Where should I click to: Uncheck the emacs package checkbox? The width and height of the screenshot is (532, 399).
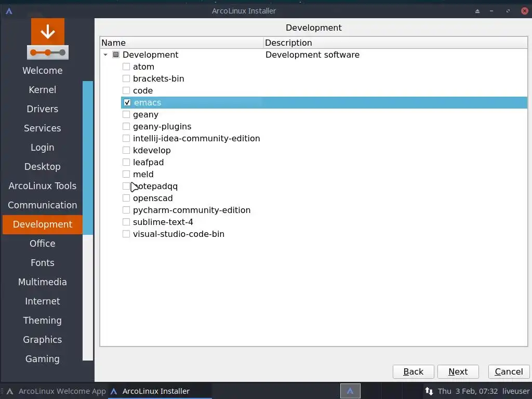click(x=127, y=102)
